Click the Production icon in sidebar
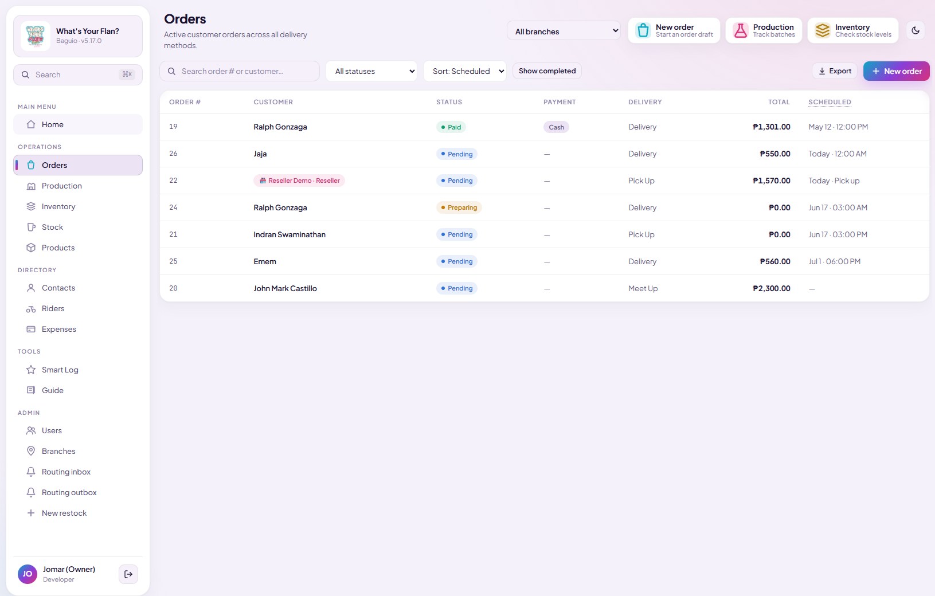Screen dimensions: 935x596 point(31,186)
